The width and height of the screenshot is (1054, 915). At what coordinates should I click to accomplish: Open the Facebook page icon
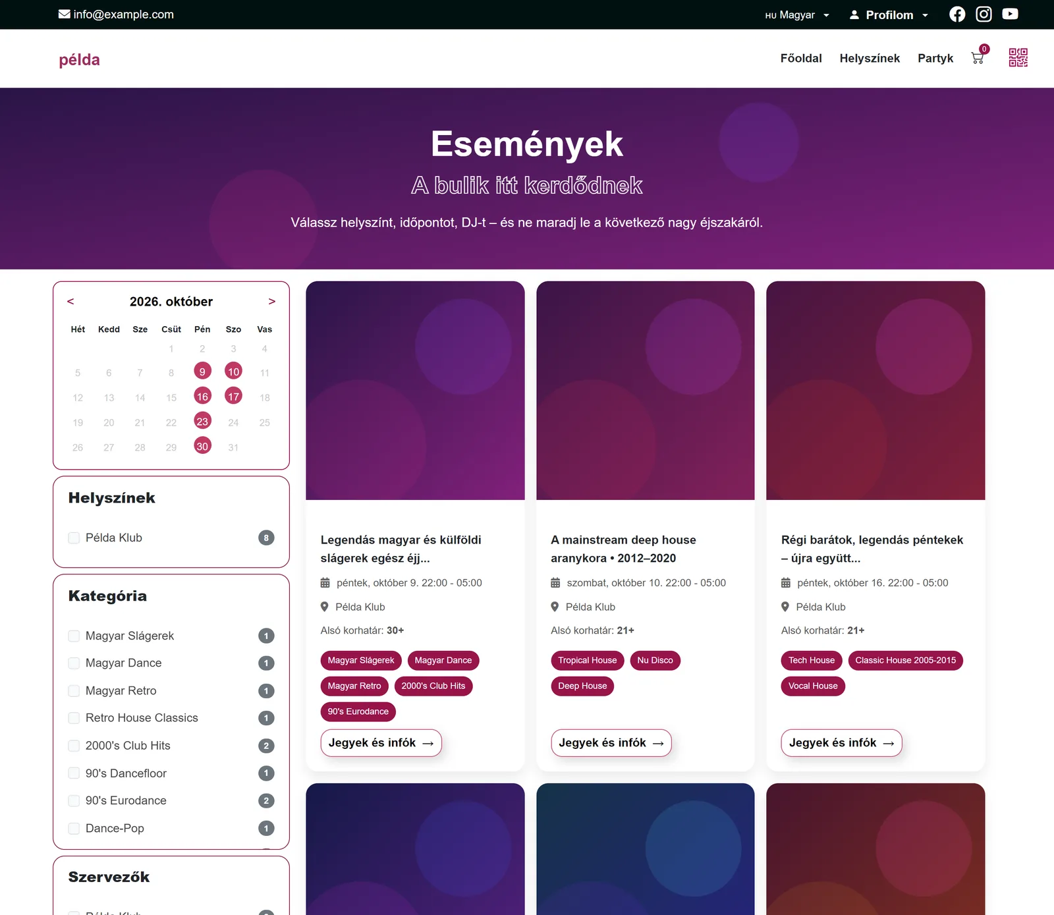[957, 14]
